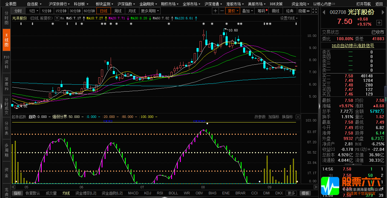Open L2核心内参 menu
387x198 pixels.
coord(324,4)
